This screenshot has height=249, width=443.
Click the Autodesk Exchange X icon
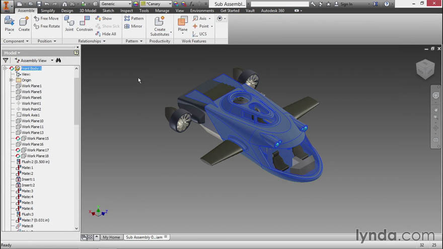click(x=376, y=4)
